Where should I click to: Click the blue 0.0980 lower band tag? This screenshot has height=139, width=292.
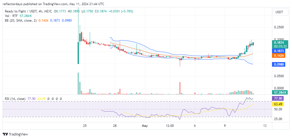(x=279, y=65)
